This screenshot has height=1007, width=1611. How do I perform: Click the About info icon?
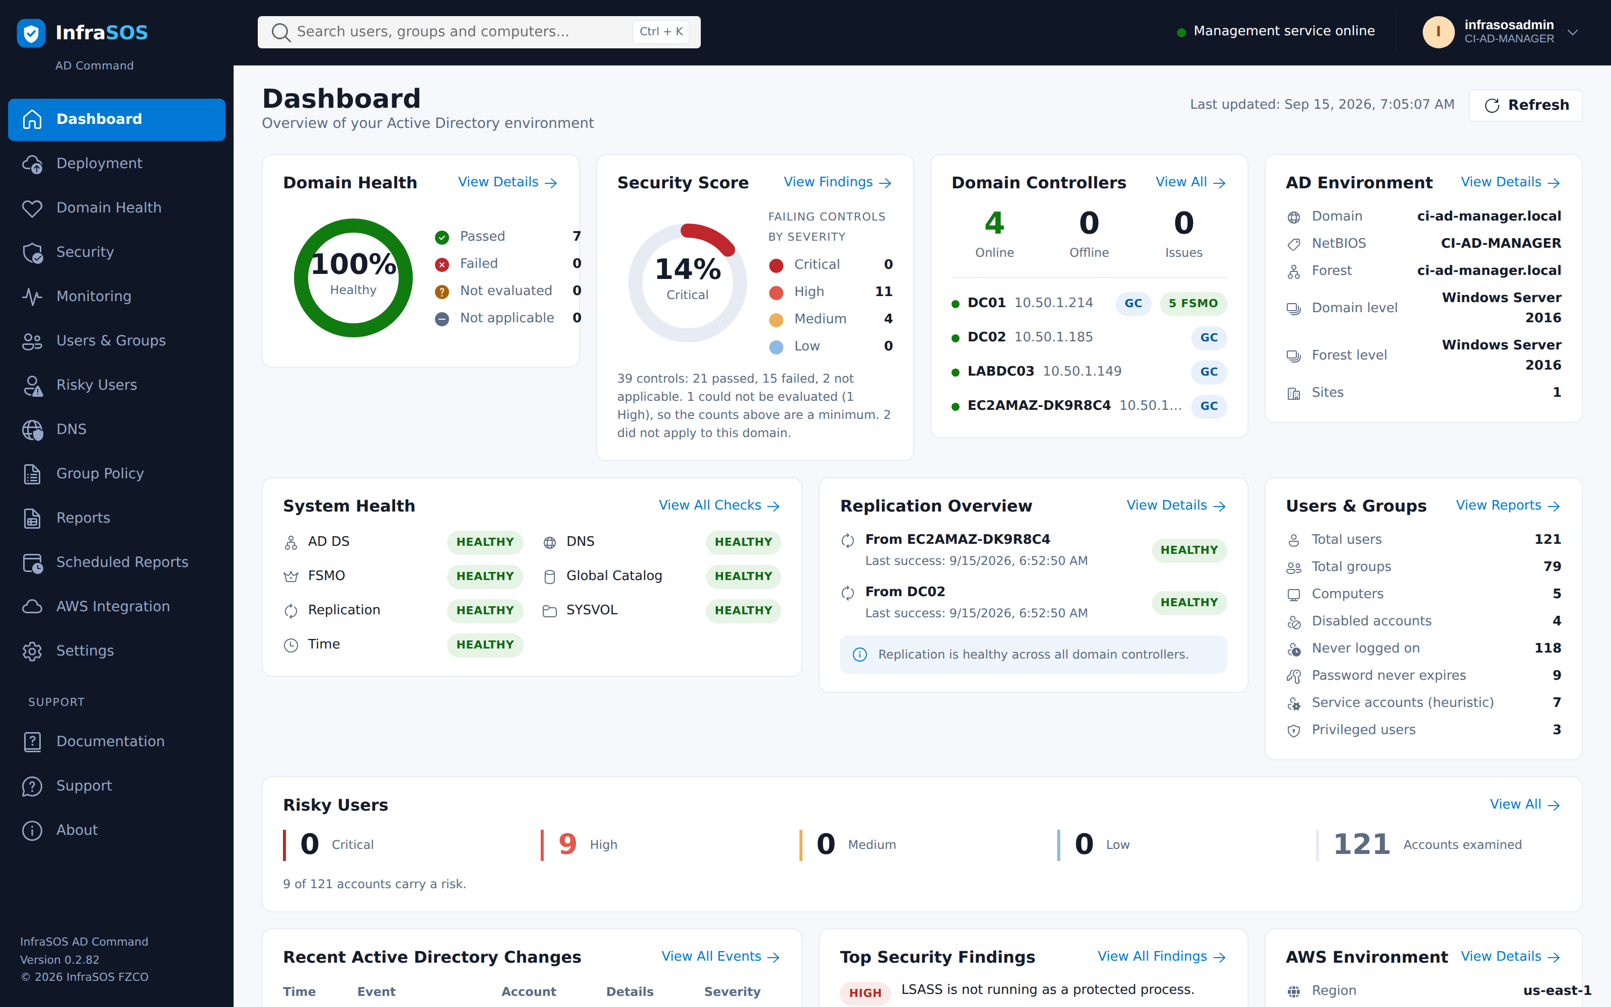(x=32, y=830)
